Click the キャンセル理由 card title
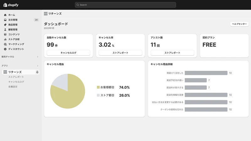Viewport: 251px width, 141px height. coord(55,64)
